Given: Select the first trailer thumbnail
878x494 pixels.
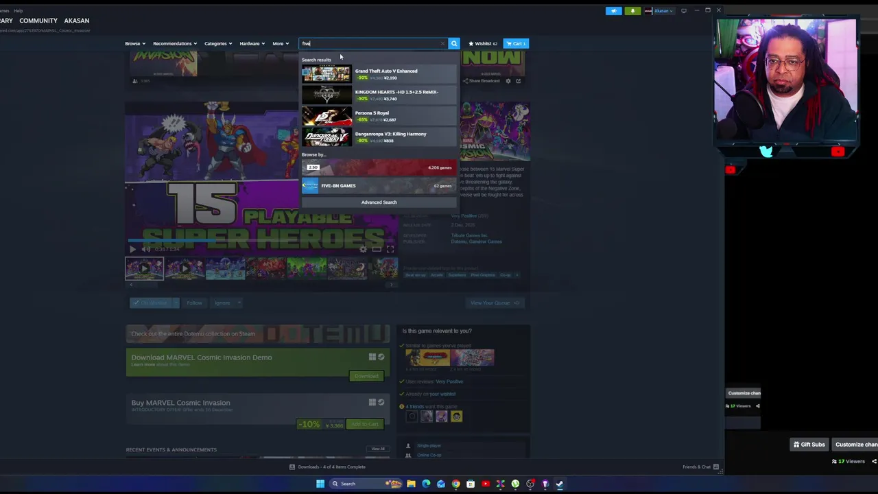Looking at the screenshot, I should click(x=144, y=268).
